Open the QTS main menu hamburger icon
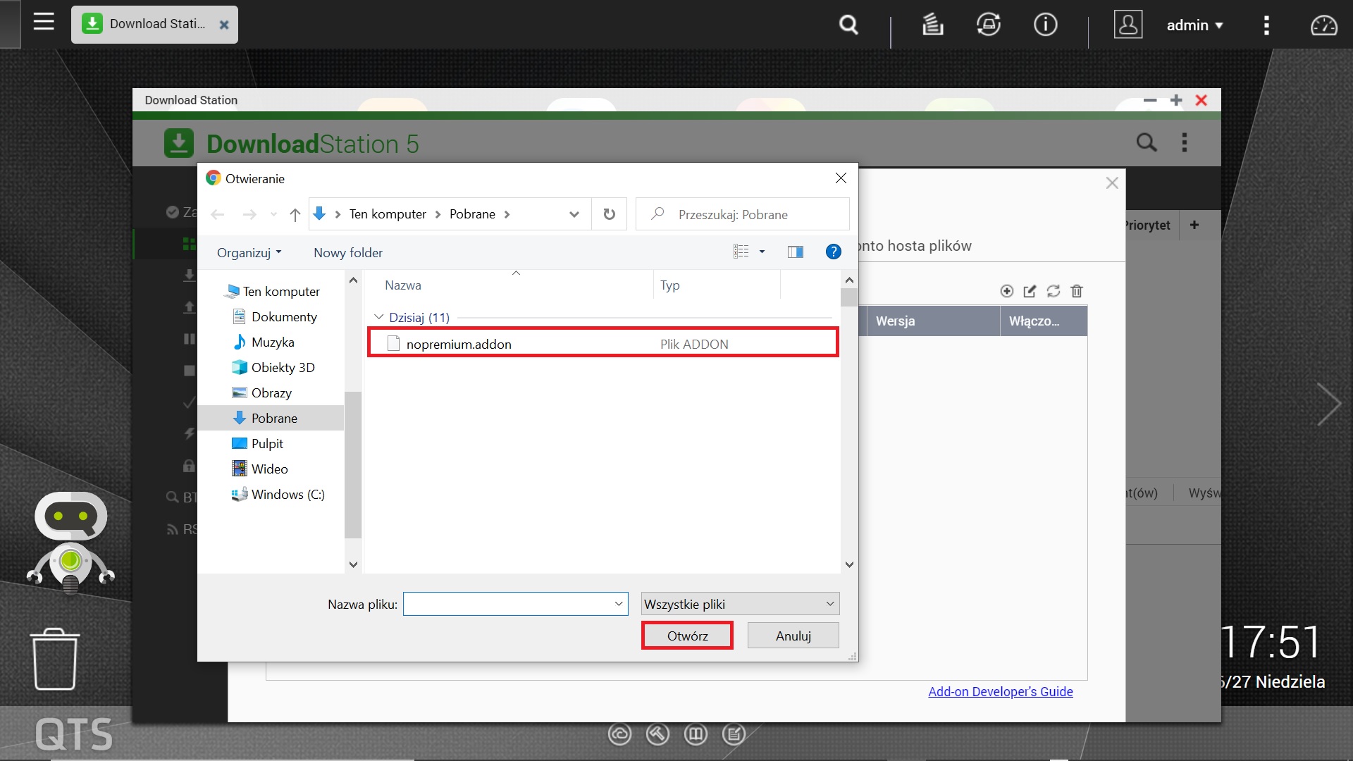 [44, 22]
